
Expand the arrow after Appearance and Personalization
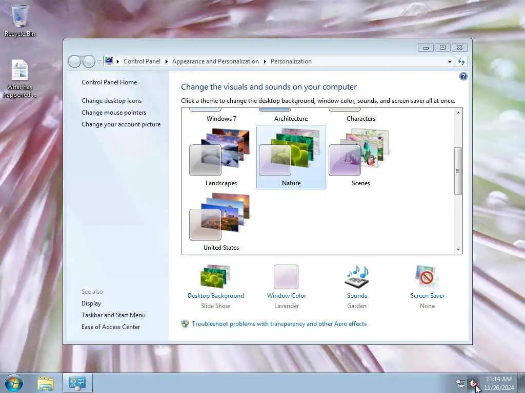click(265, 61)
